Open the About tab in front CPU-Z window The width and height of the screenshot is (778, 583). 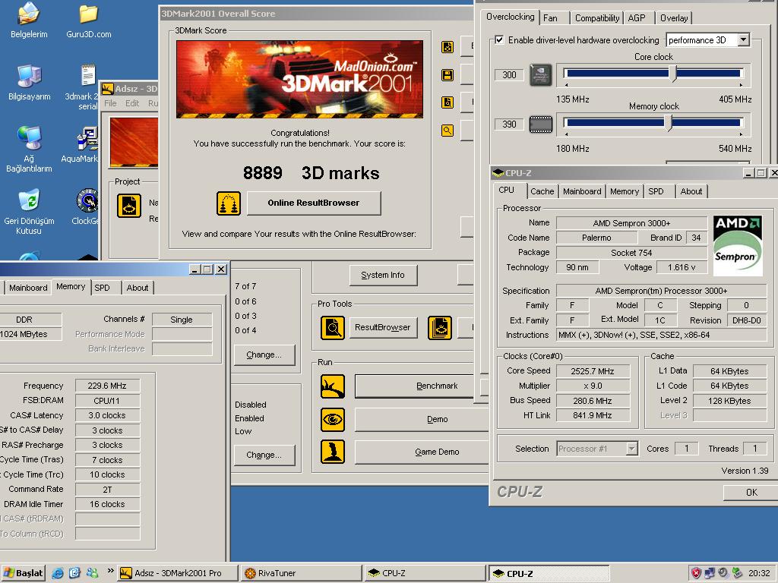(691, 191)
